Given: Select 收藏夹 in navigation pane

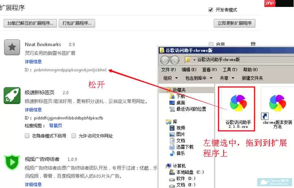Looking at the screenshot, I should tap(176, 90).
